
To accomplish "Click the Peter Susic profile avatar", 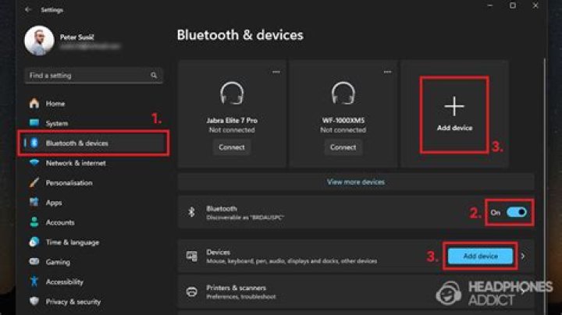I will point(39,41).
